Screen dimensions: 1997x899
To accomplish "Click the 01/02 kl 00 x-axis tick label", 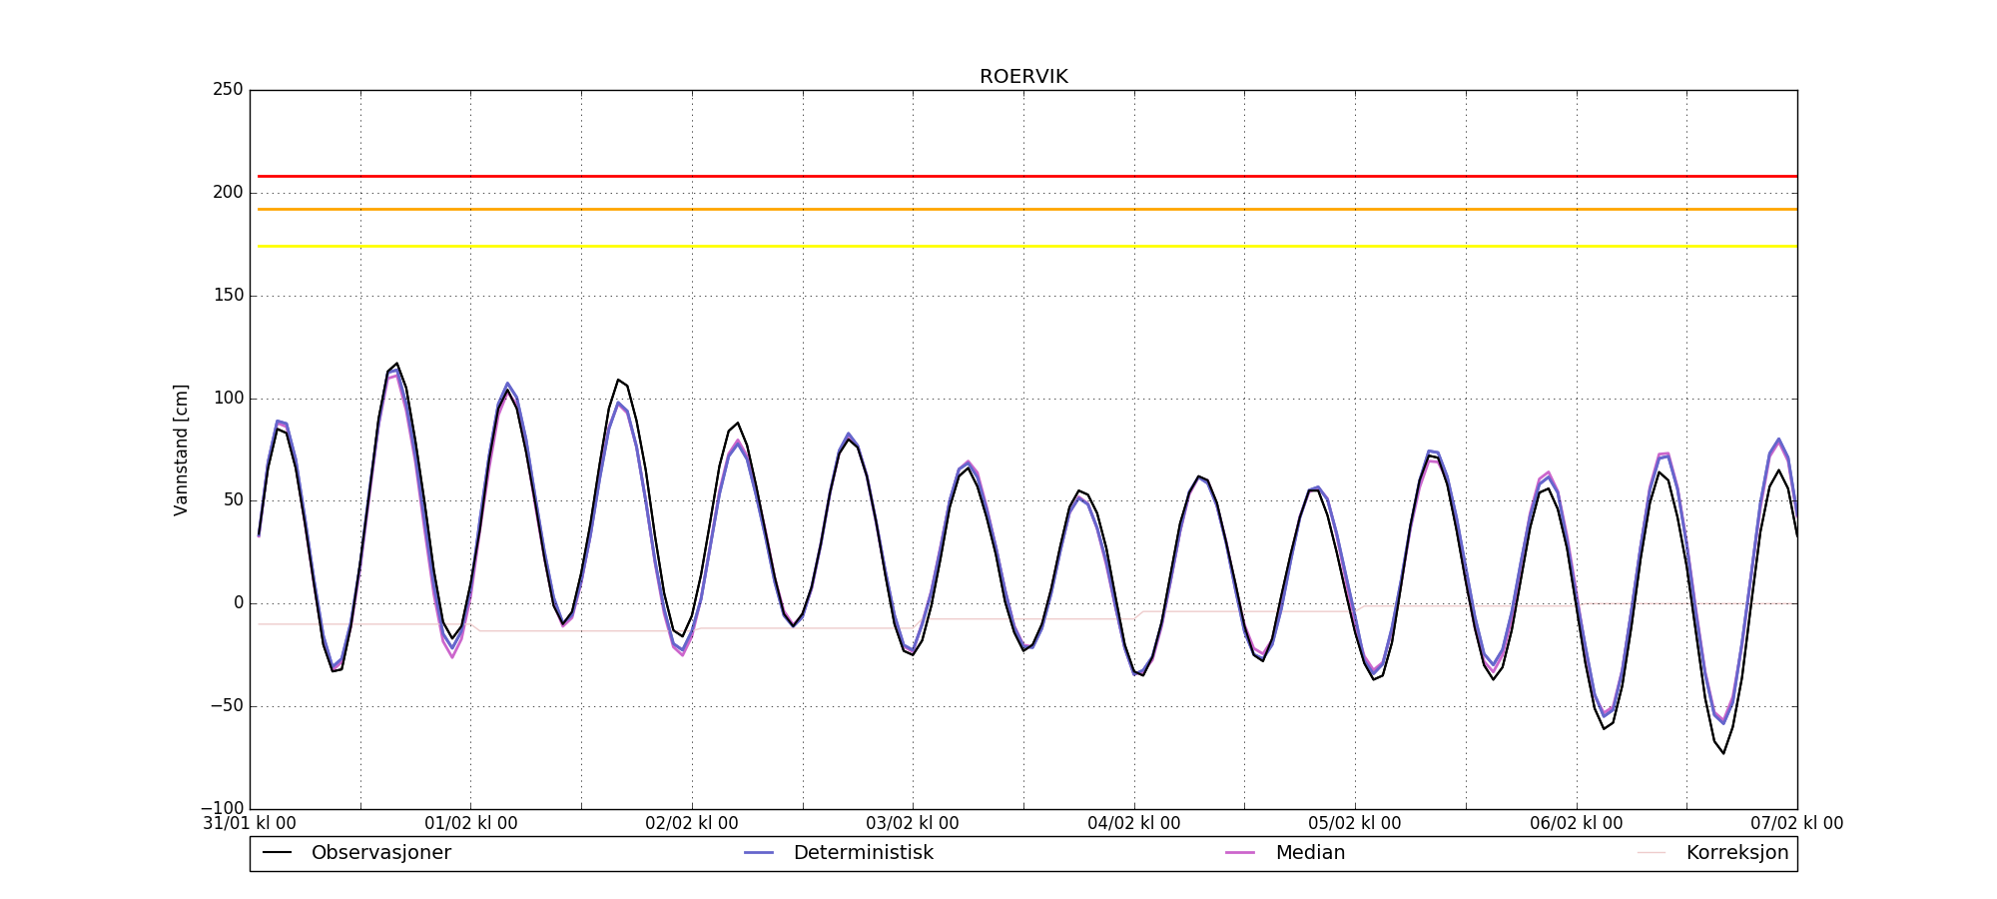I will point(471,824).
